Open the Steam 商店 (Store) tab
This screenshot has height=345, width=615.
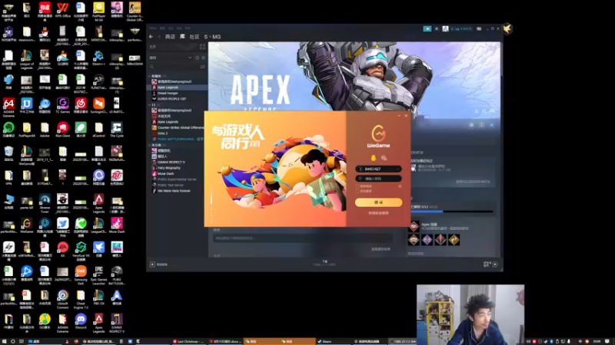(x=170, y=37)
